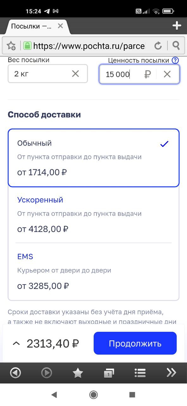Clear the parcel weight field
Viewport: 187px width, 406px height.
pos(75,74)
